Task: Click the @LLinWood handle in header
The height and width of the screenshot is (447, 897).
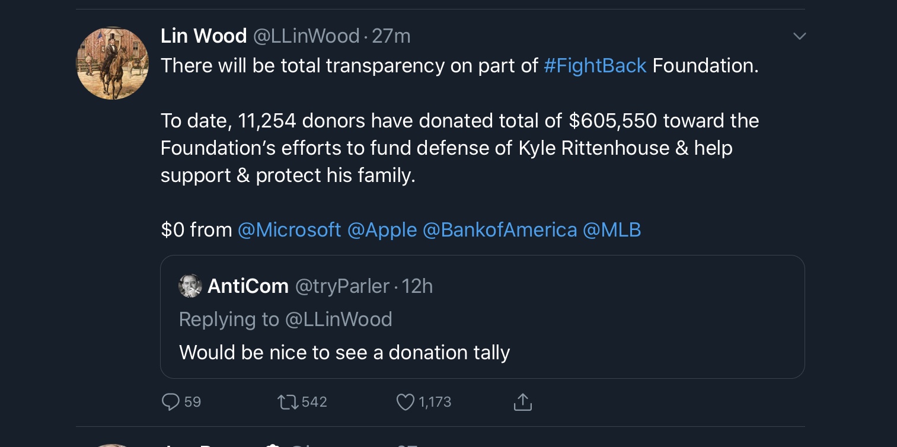Action: click(307, 36)
